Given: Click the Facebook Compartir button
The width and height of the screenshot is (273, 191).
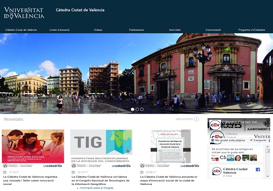Looking at the screenshot, I should (258, 140).
